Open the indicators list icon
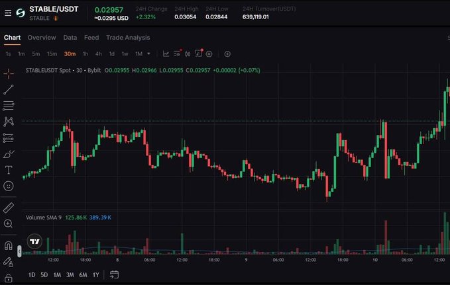 [x=177, y=54]
